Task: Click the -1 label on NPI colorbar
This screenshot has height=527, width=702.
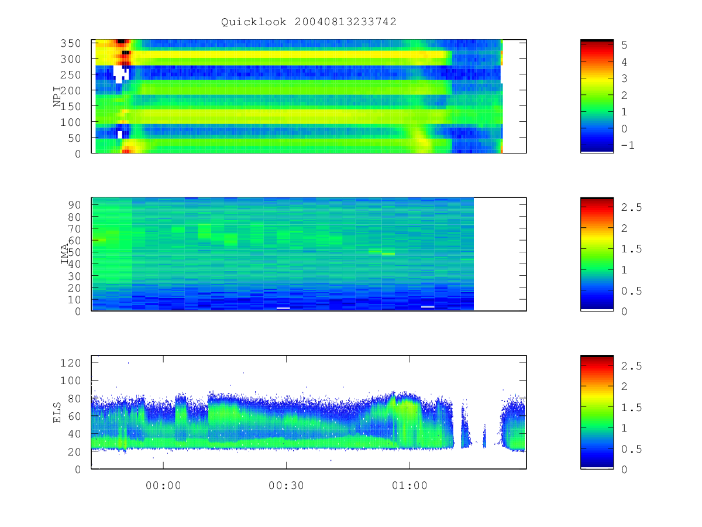Action: (x=628, y=146)
